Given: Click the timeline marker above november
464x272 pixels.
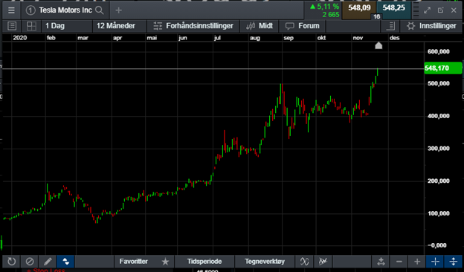Looking at the screenshot, I should click(x=378, y=45).
